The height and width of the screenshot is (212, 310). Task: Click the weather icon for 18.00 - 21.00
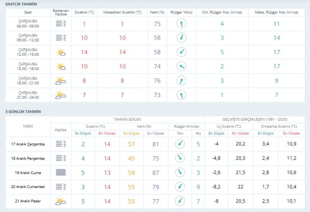point(61,81)
